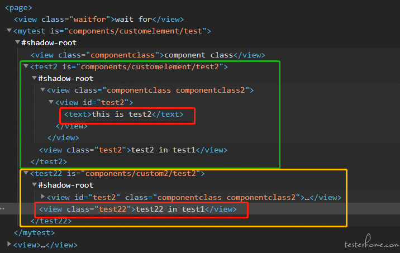Select the <page> root tag
Image resolution: width=400 pixels, height=253 pixels.
(x=18, y=8)
